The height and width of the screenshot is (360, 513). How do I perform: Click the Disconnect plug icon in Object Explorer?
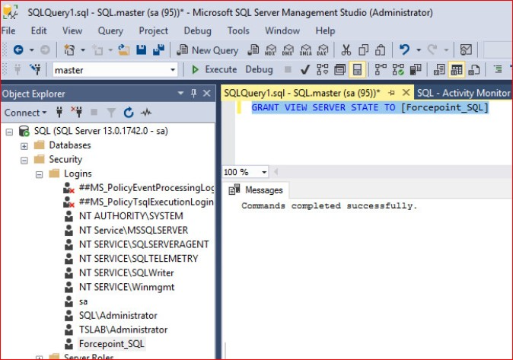click(75, 113)
